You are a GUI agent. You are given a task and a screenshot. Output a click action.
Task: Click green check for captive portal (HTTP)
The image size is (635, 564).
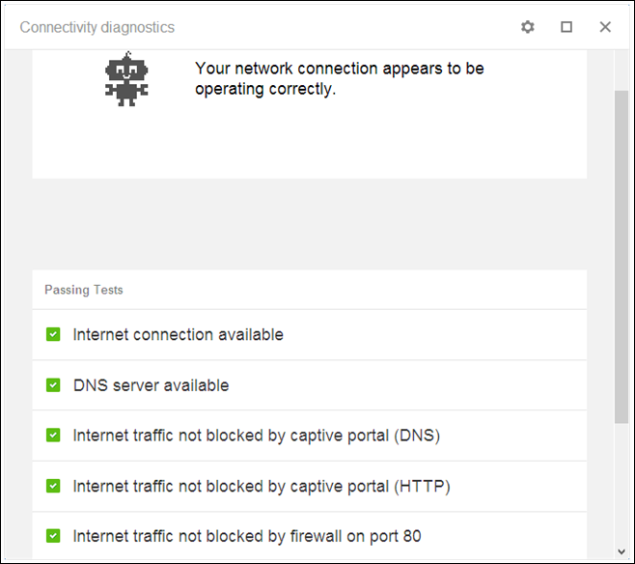coord(53,486)
